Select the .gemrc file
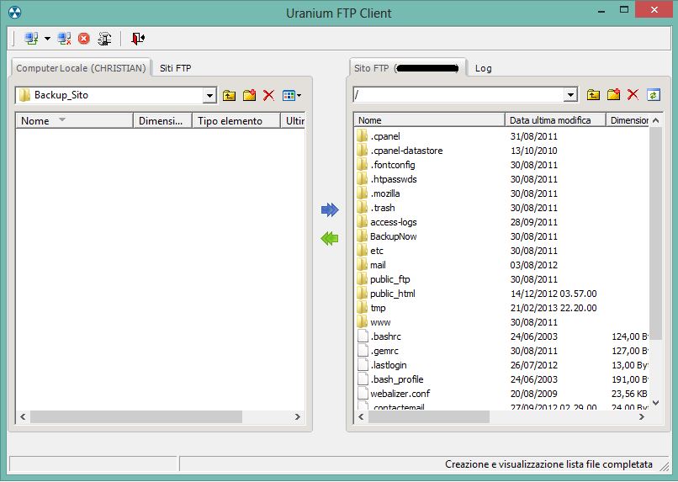This screenshot has width=678, height=482. (x=384, y=350)
